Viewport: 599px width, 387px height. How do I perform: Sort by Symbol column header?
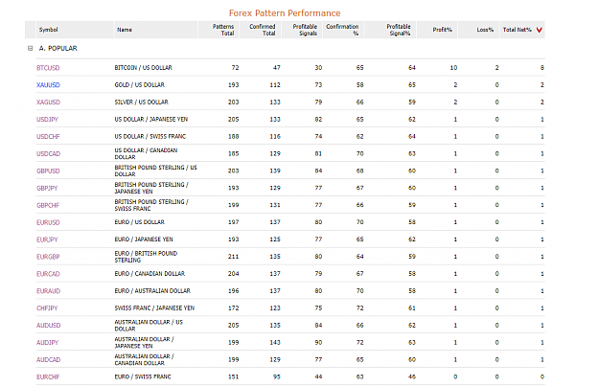pos(49,30)
